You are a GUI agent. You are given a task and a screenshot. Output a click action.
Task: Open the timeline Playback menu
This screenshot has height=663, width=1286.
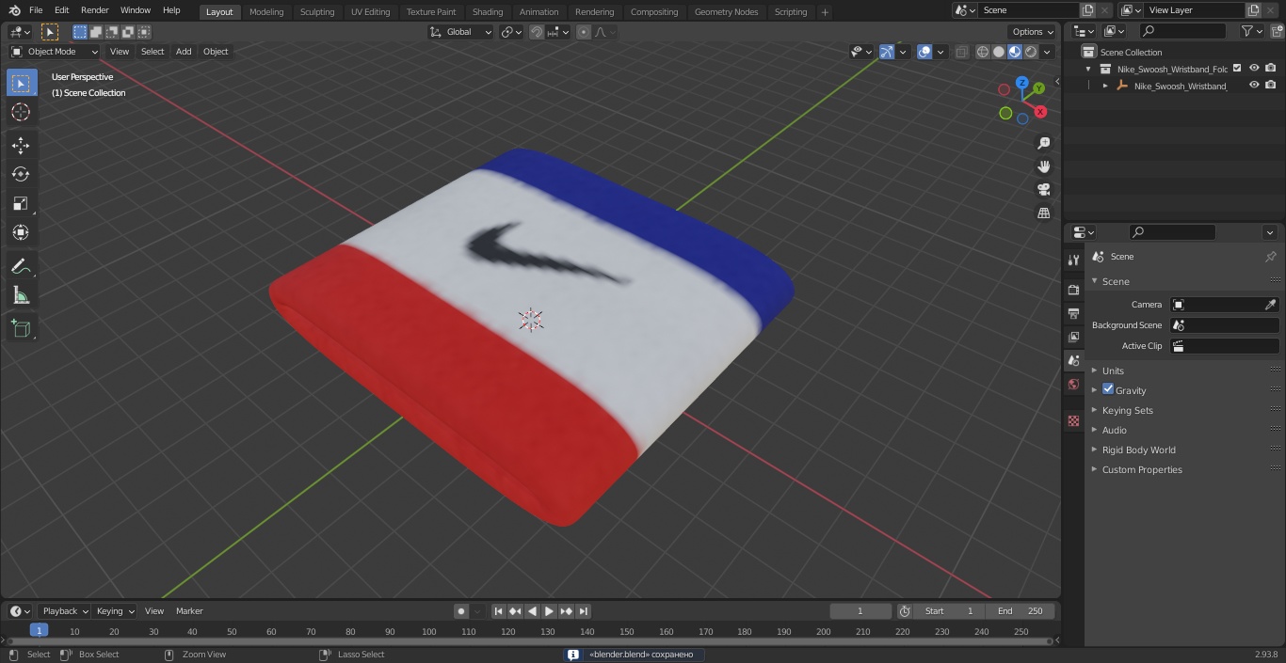[x=65, y=611]
